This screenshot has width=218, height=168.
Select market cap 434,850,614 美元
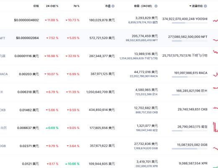click(102, 110)
